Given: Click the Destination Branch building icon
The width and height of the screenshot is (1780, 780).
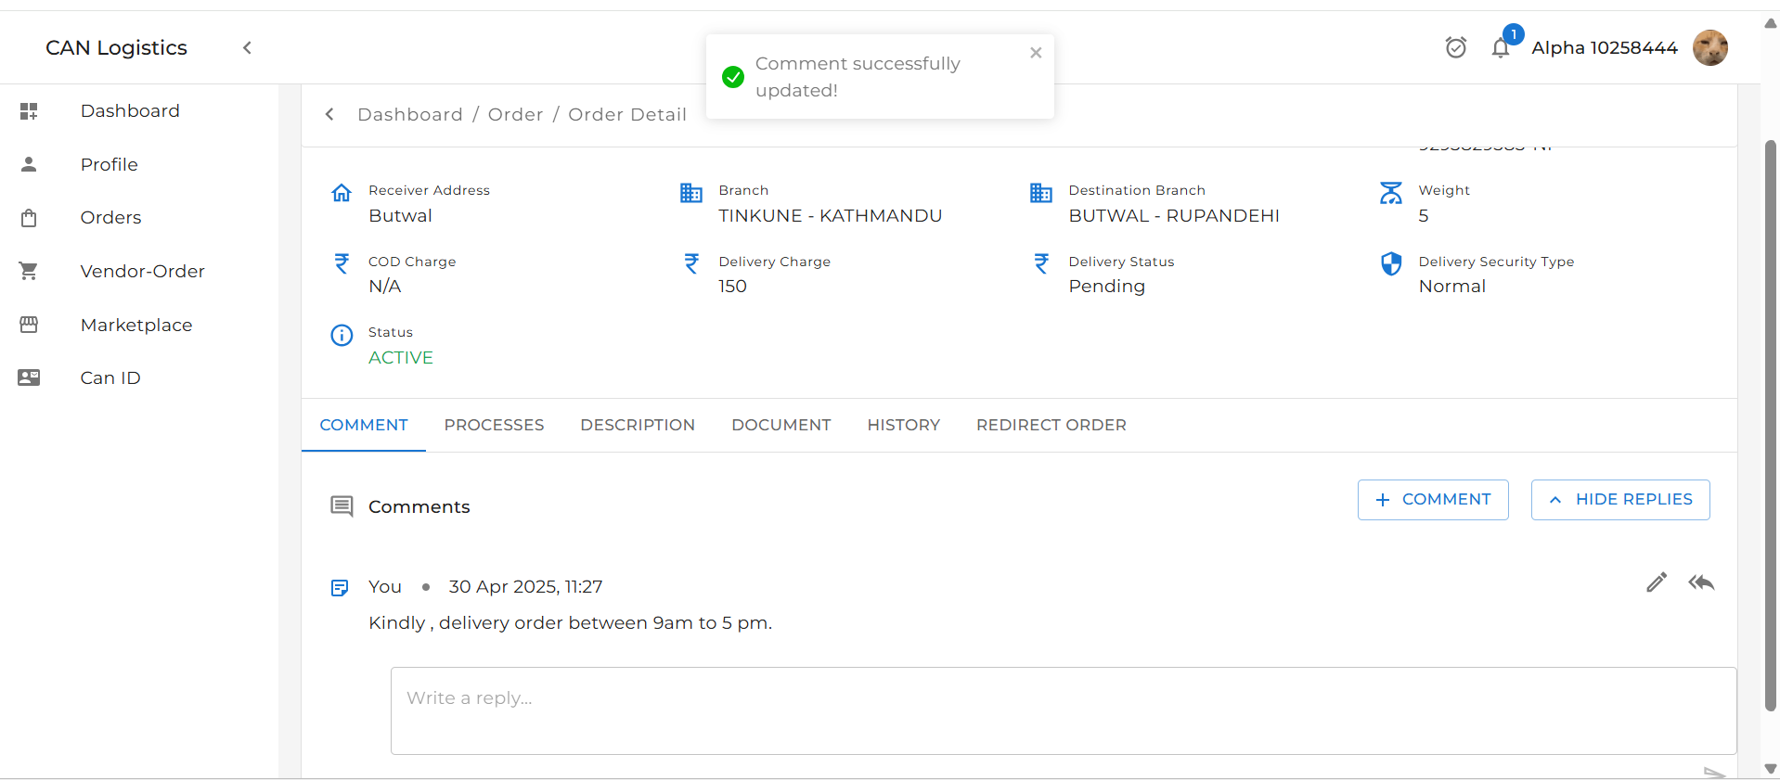Looking at the screenshot, I should (x=1041, y=193).
